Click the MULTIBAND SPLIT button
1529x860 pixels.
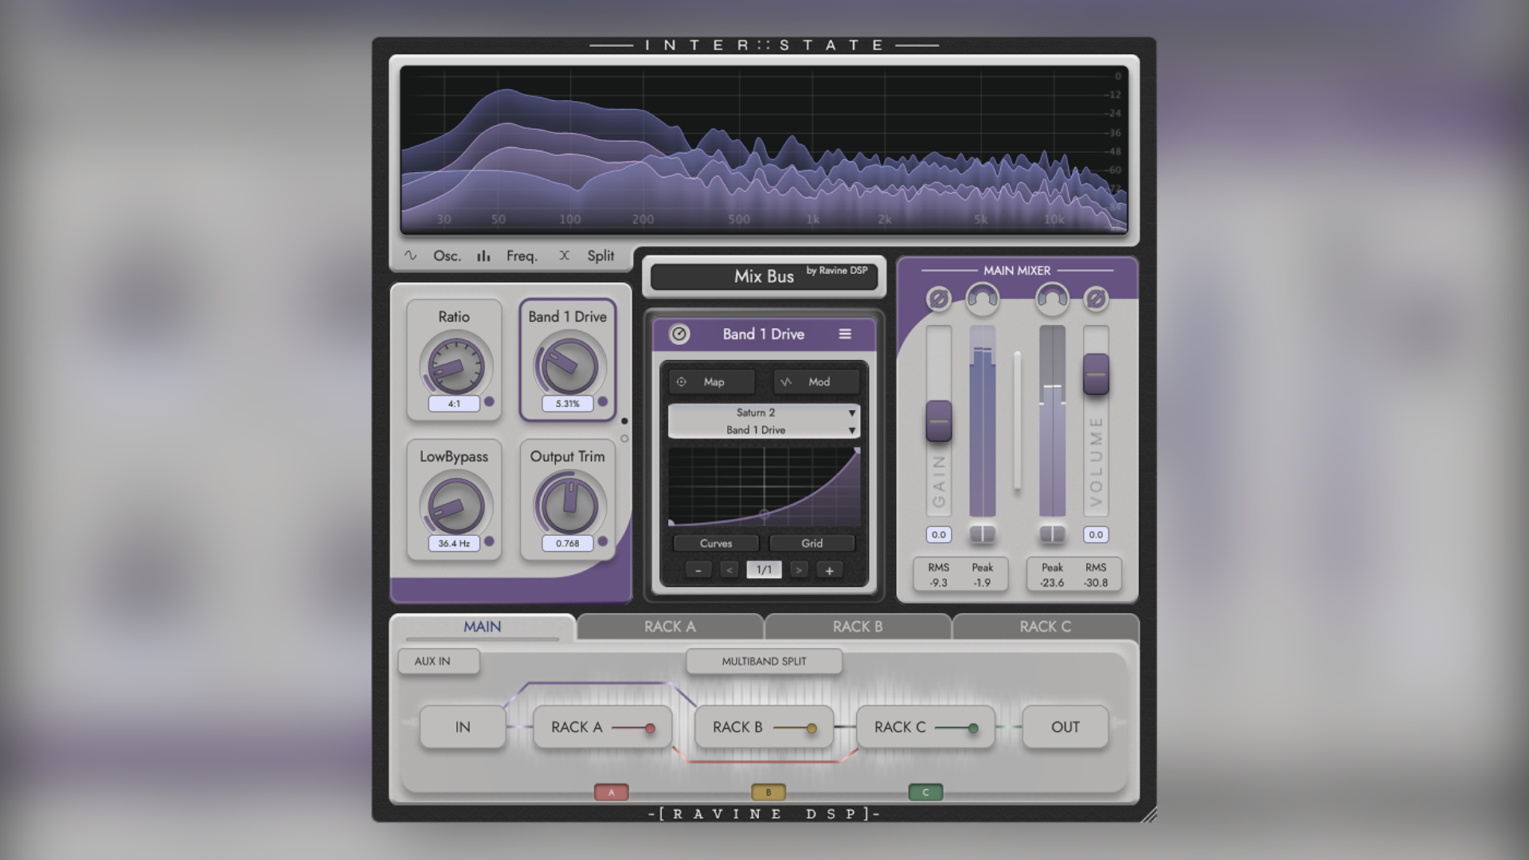pyautogui.click(x=764, y=661)
